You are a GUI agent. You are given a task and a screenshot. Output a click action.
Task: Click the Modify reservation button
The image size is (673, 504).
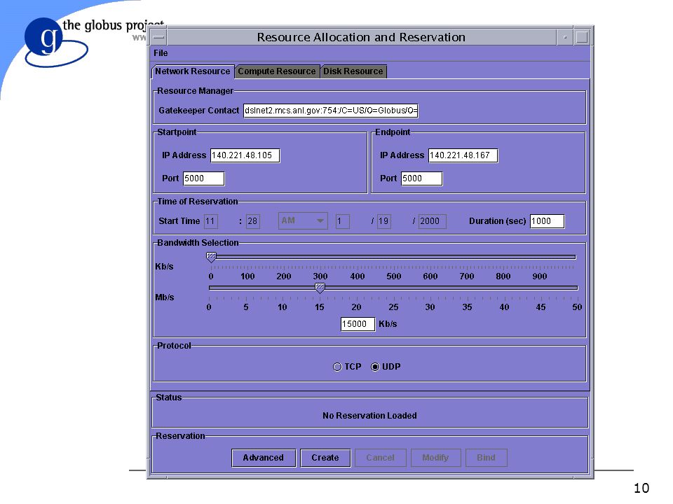pyautogui.click(x=435, y=458)
